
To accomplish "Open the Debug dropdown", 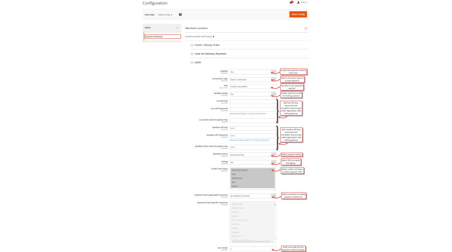I will (x=253, y=162).
